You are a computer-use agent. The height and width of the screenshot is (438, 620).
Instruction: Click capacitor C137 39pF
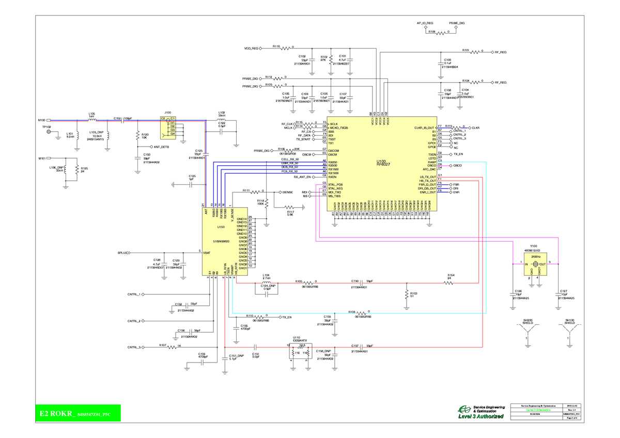coord(362,347)
